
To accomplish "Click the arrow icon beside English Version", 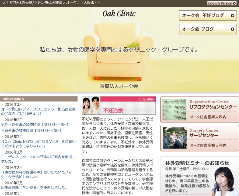I will click(234, 3).
